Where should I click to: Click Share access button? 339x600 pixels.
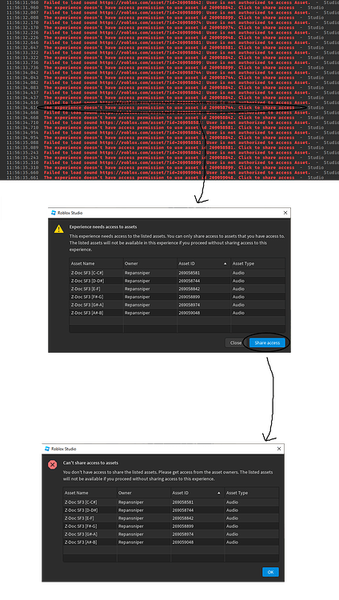click(267, 343)
